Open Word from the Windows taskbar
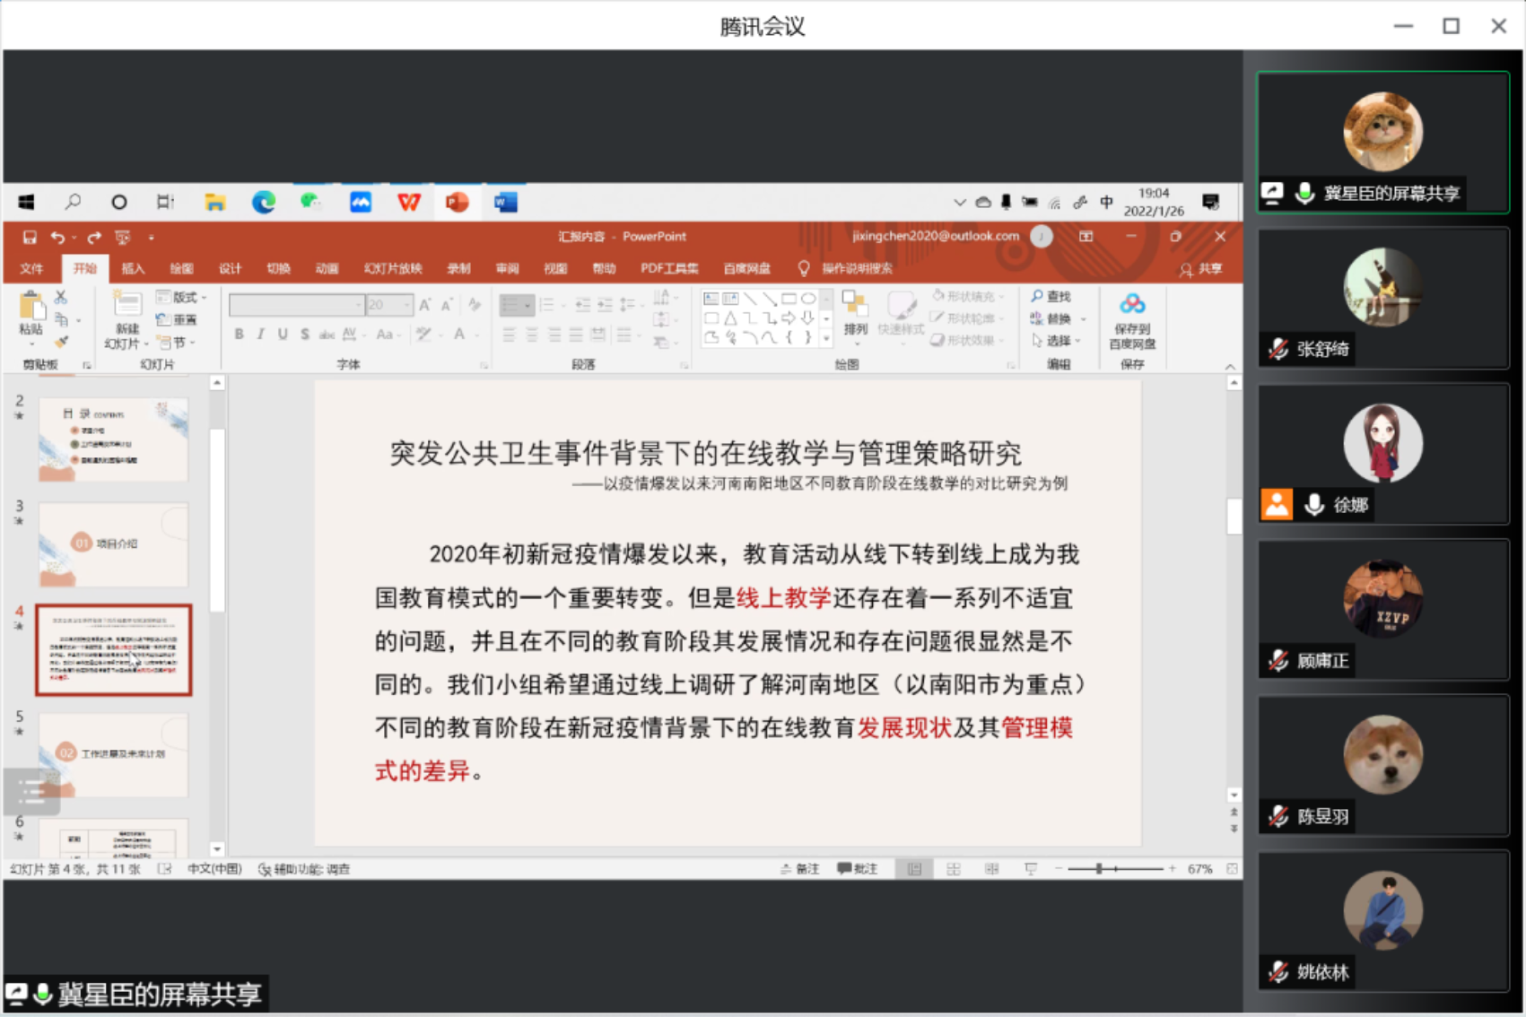This screenshot has height=1017, width=1526. click(x=504, y=202)
